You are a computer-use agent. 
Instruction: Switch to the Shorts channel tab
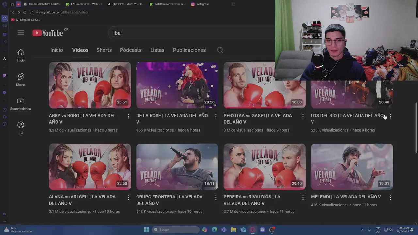point(104,50)
